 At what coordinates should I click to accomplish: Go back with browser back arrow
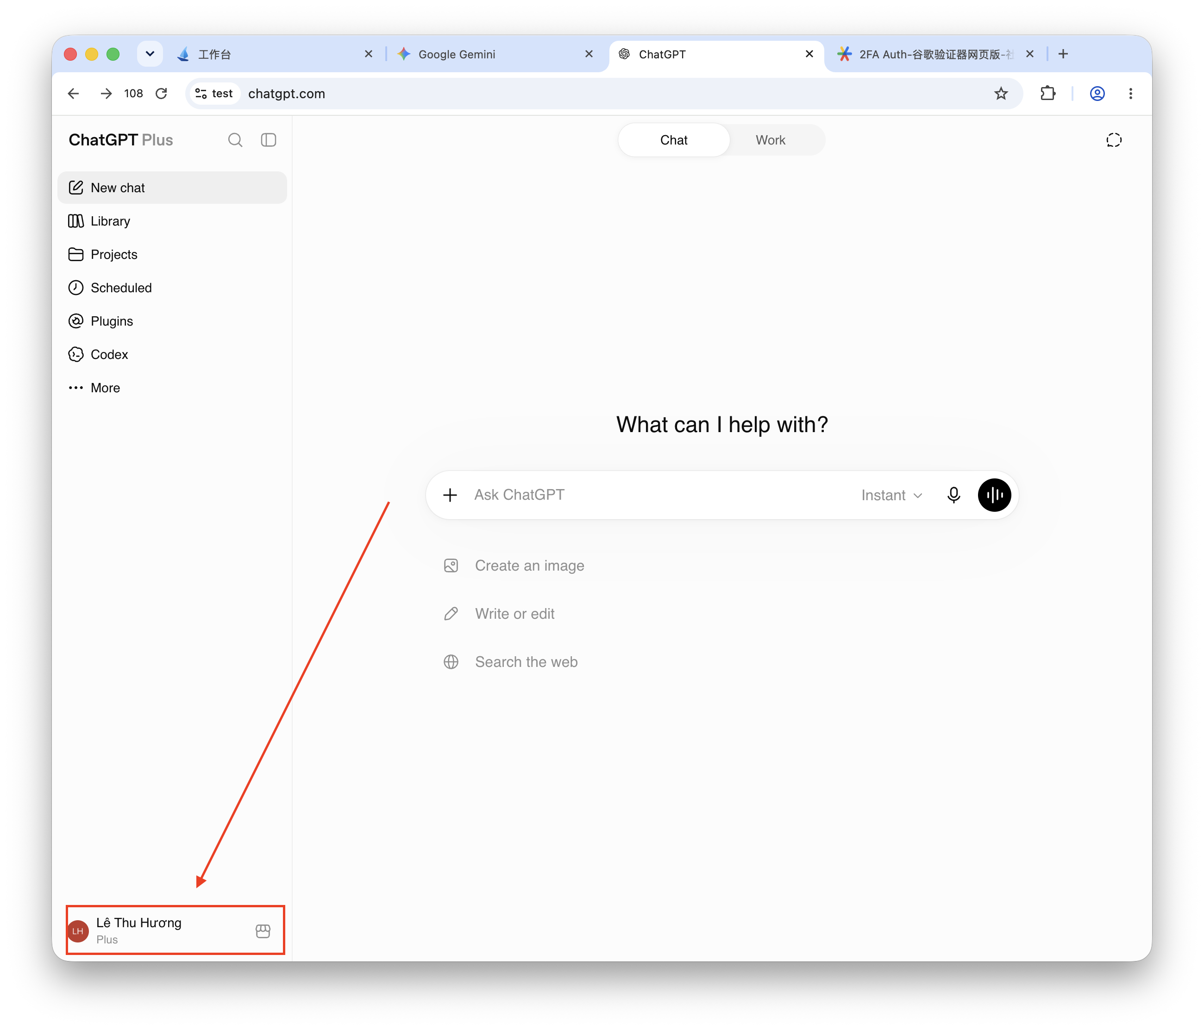(x=73, y=94)
